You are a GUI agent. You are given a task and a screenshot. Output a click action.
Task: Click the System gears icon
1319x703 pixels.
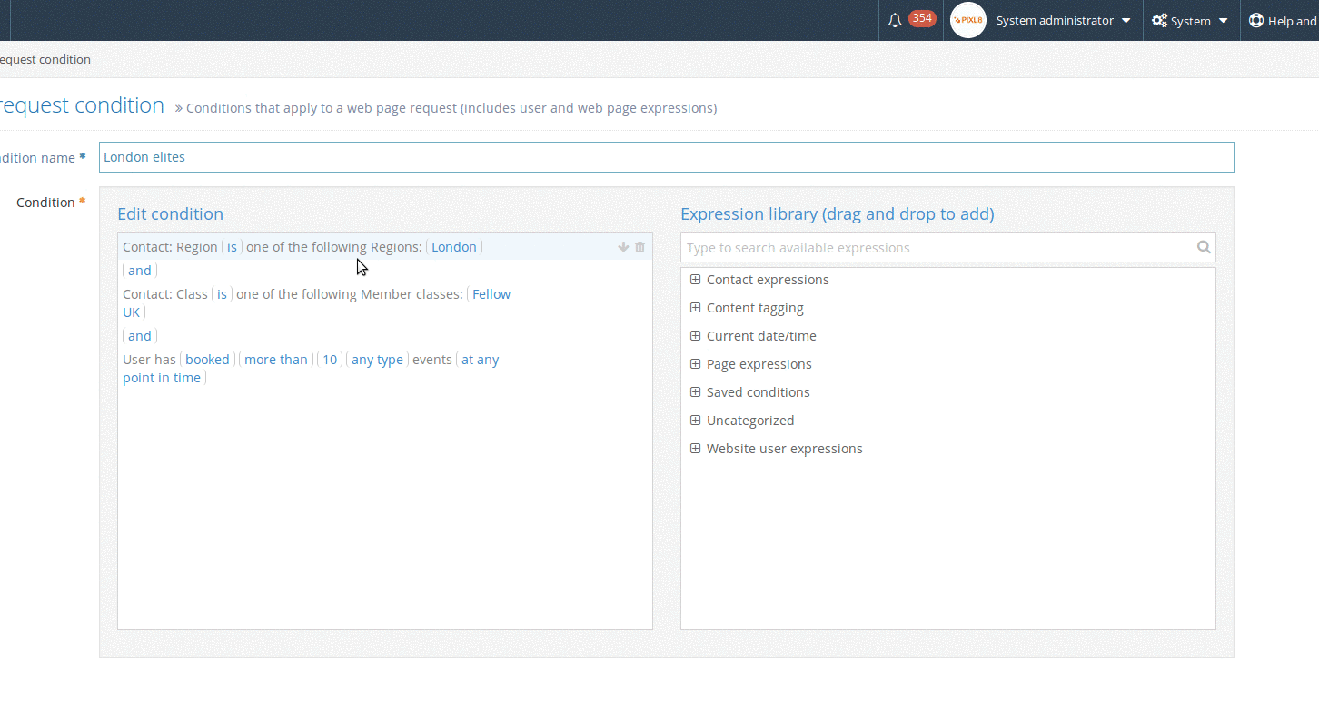click(x=1159, y=21)
